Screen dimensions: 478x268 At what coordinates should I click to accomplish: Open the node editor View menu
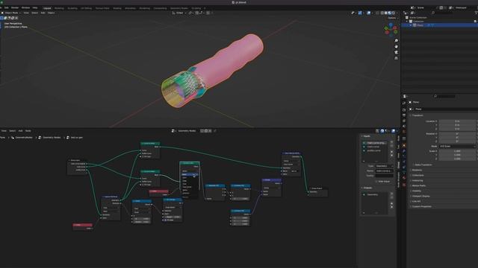pyautogui.click(x=4, y=131)
